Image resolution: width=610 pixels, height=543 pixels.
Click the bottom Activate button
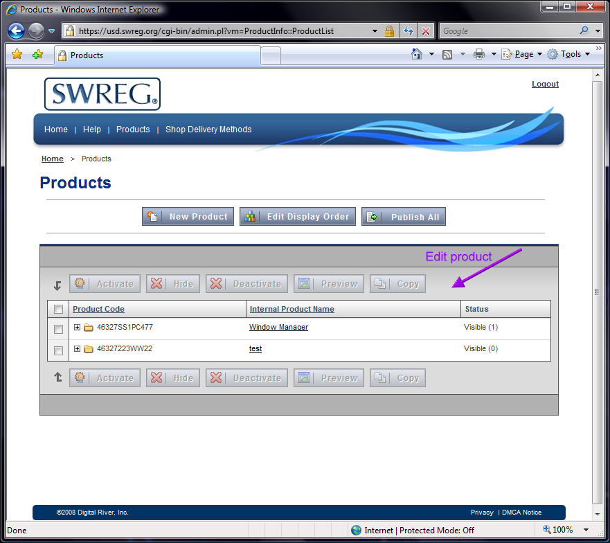tap(105, 378)
